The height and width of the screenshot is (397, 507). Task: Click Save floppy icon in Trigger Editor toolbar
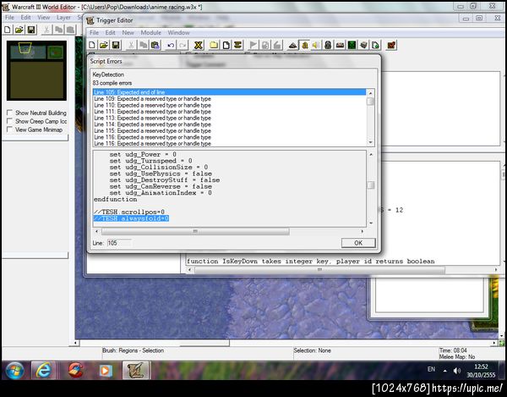pyautogui.click(x=116, y=45)
